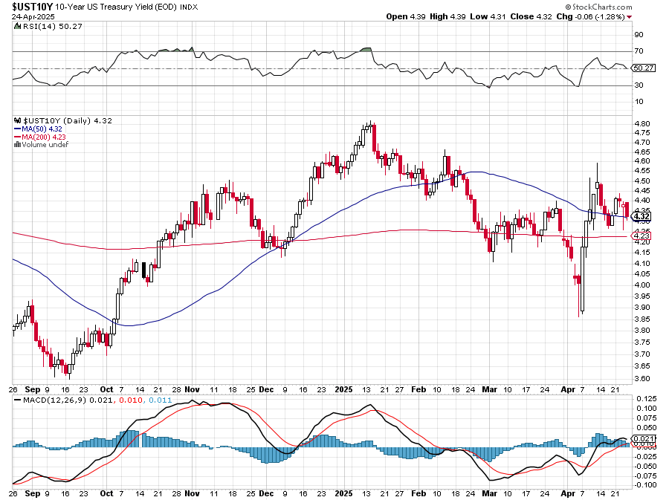Click the volume bars icon next to Volume undef

click(17, 145)
